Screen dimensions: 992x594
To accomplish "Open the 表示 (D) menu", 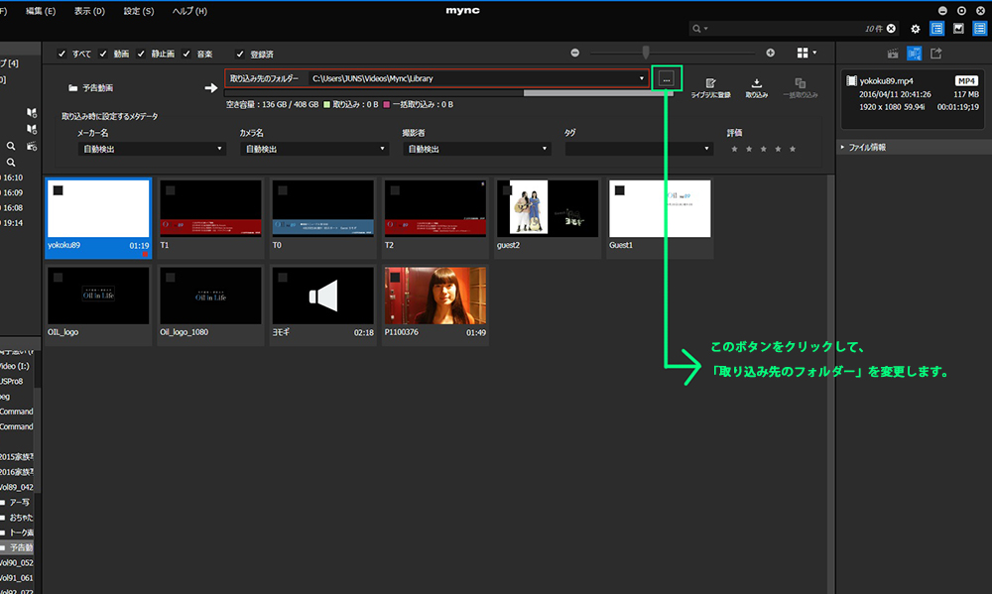I will pyautogui.click(x=89, y=11).
